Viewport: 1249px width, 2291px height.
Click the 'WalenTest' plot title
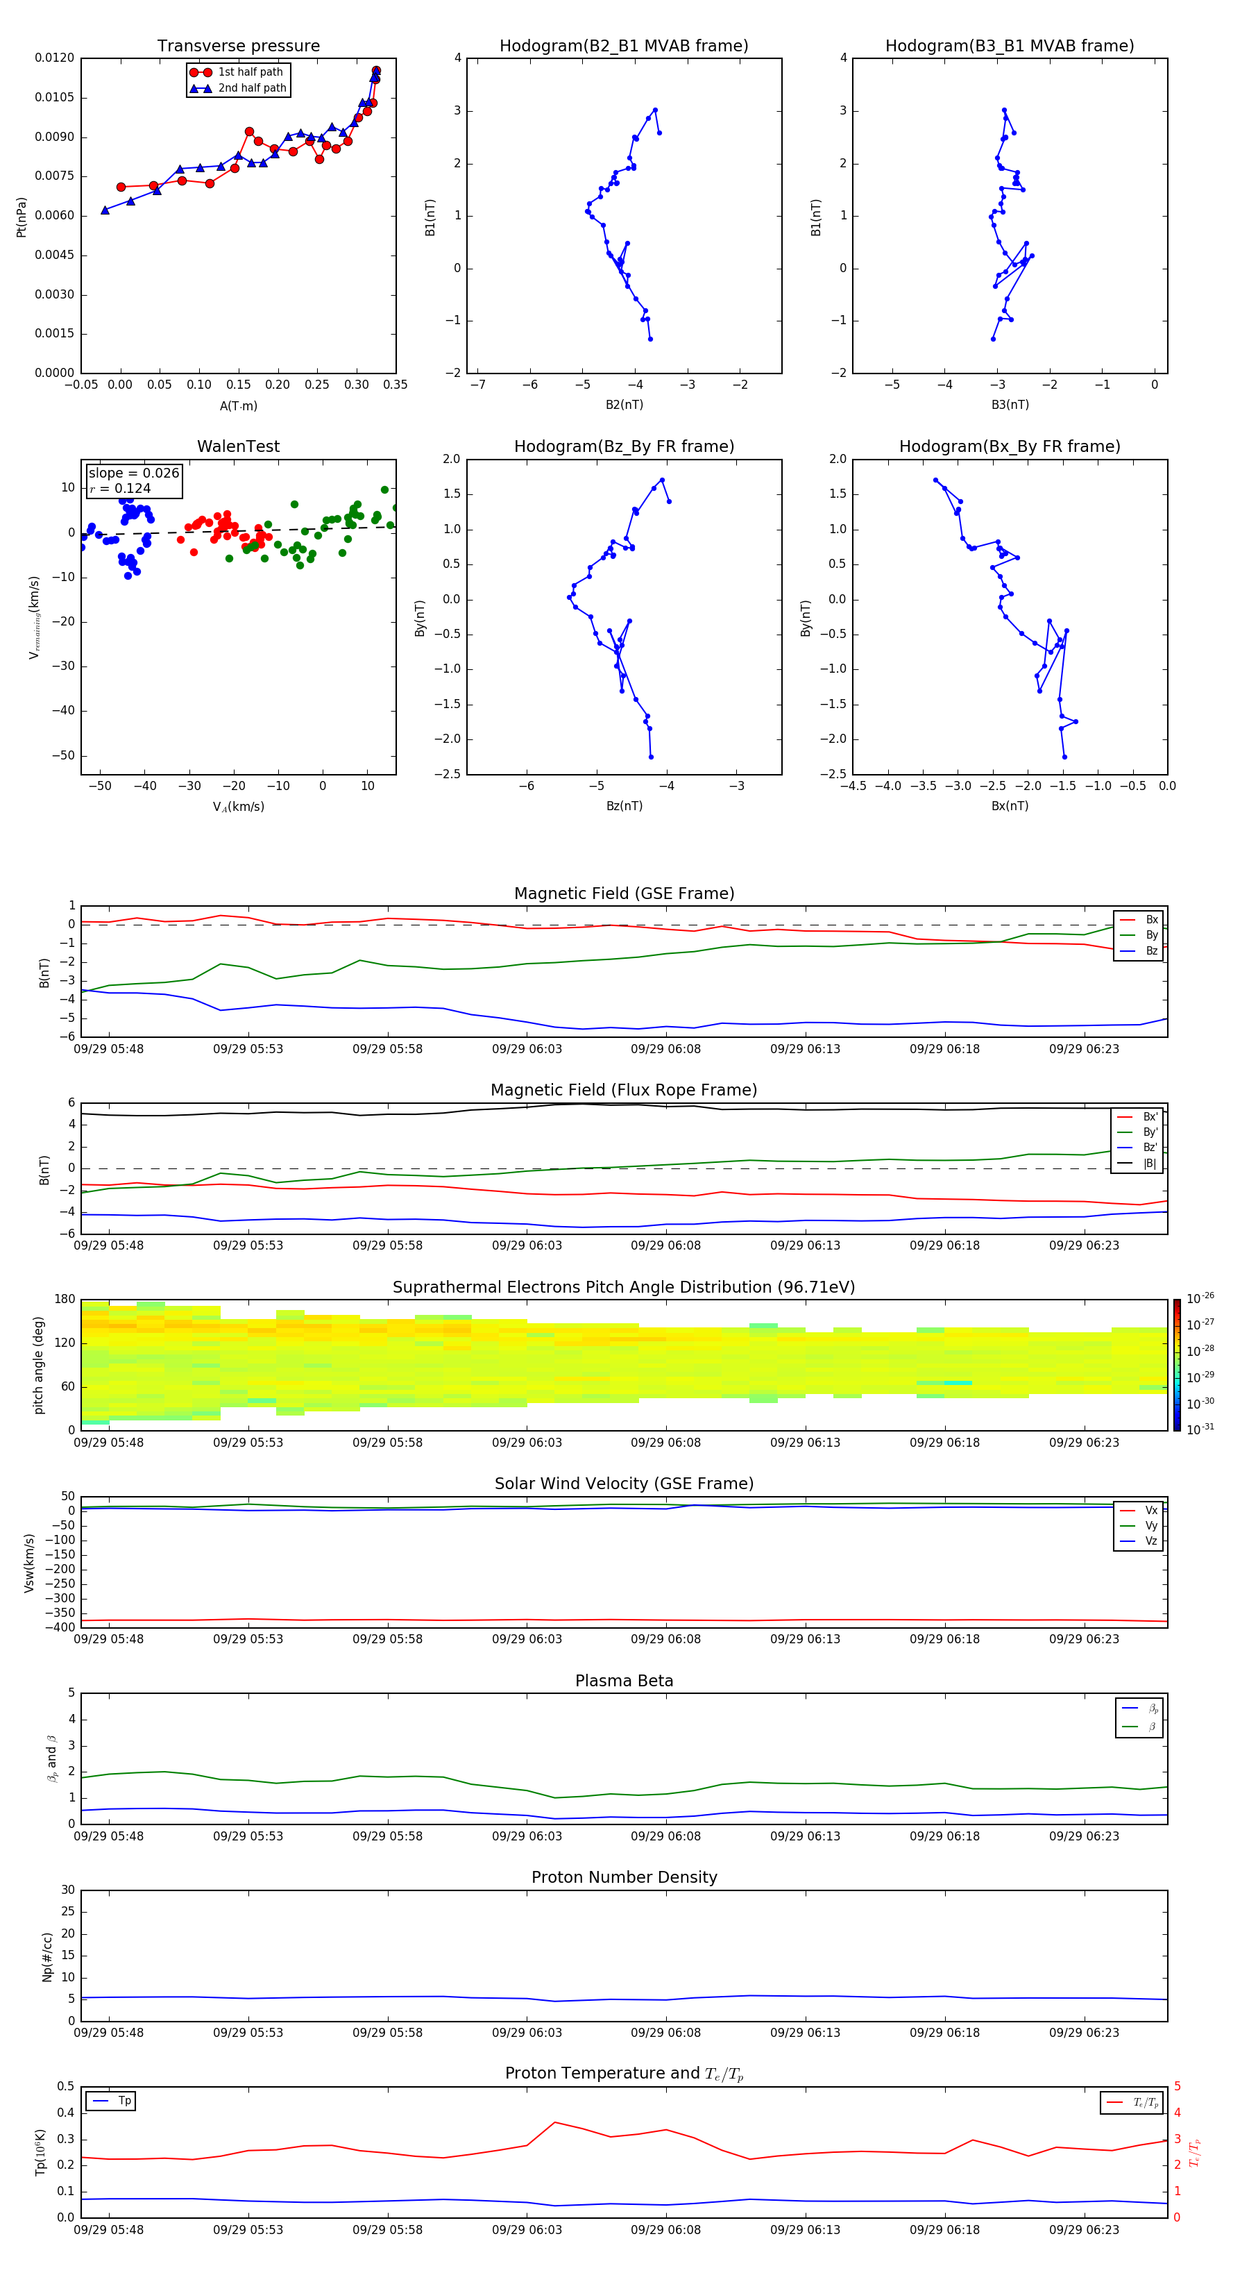coord(238,446)
